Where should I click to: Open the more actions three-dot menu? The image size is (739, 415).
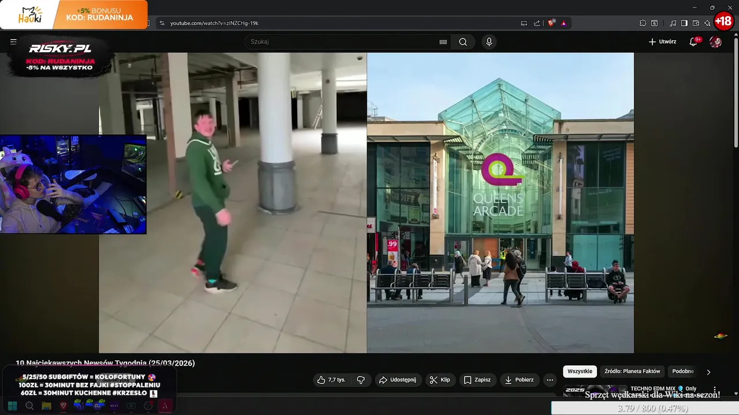[550, 380]
